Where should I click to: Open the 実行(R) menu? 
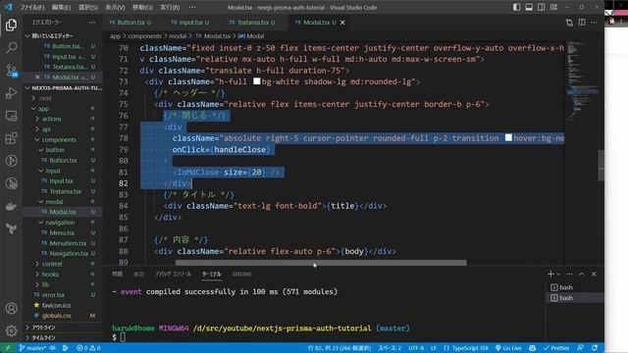click(x=170, y=7)
